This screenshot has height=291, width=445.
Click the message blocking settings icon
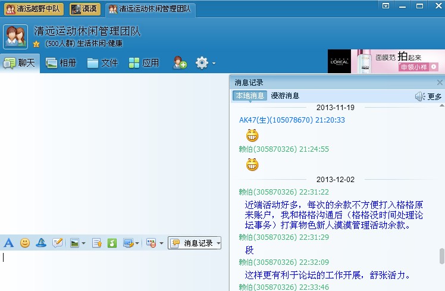click(x=151, y=243)
